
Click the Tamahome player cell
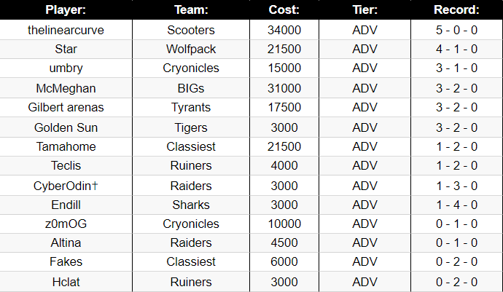coord(66,146)
